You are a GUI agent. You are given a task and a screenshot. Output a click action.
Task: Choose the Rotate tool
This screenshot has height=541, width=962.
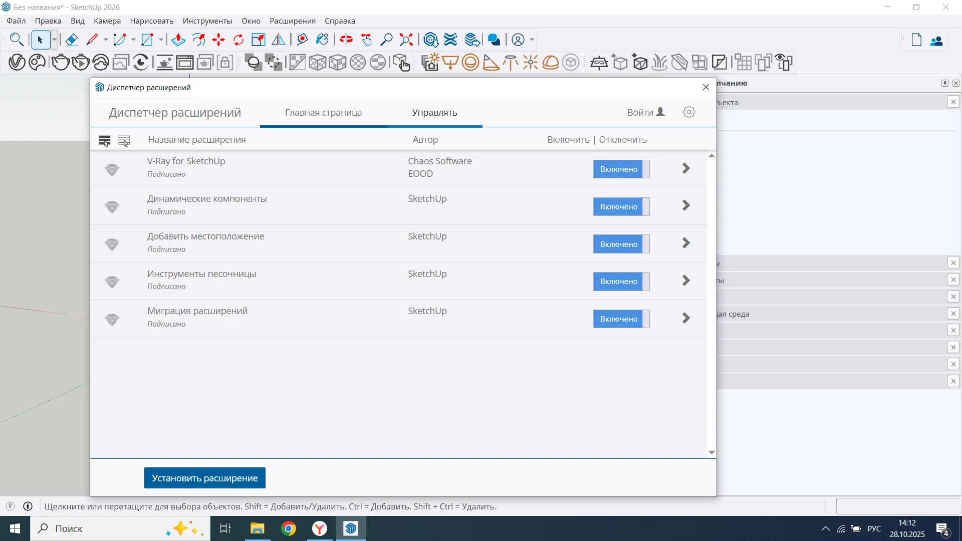pyautogui.click(x=238, y=40)
